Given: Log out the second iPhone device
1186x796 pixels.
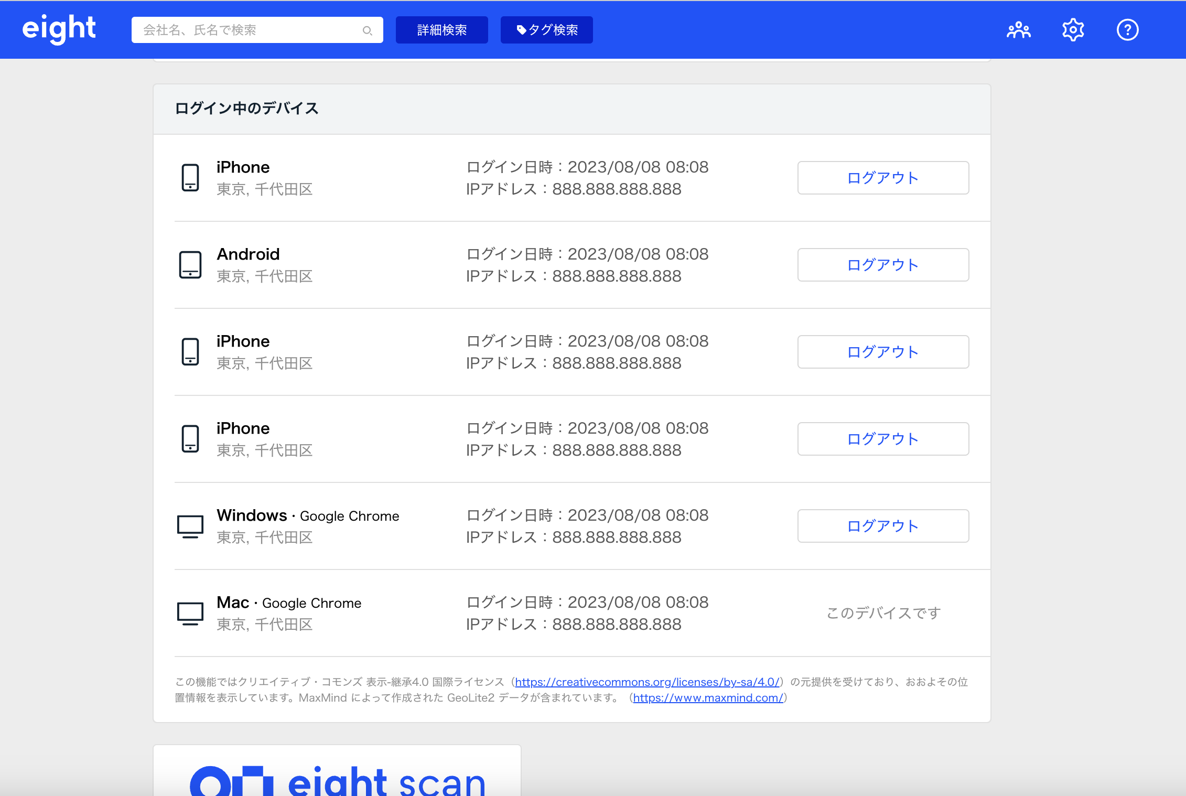Looking at the screenshot, I should point(883,352).
